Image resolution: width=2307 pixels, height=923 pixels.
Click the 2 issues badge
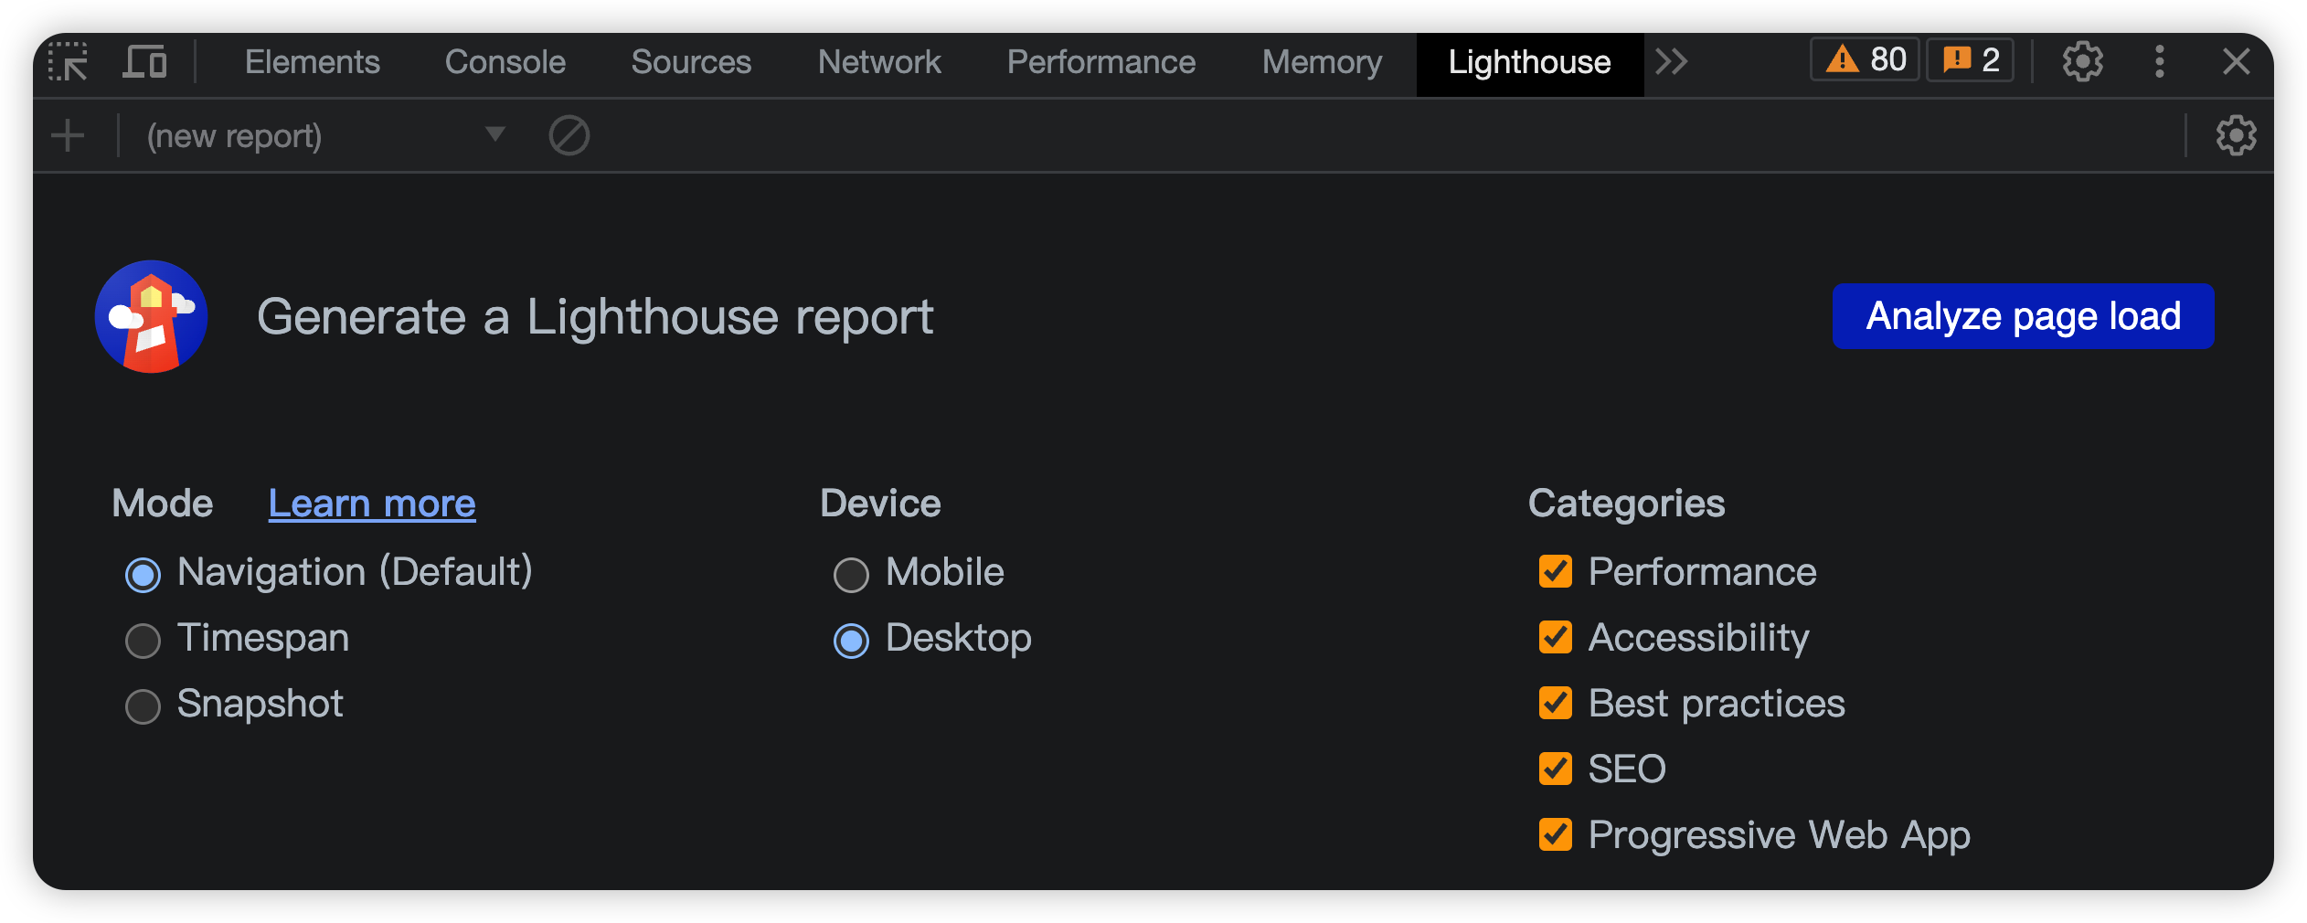pyautogui.click(x=1970, y=60)
